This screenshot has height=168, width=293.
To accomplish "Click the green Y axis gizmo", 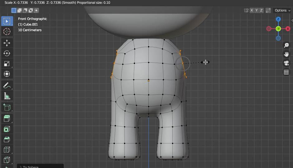I will [278, 29].
